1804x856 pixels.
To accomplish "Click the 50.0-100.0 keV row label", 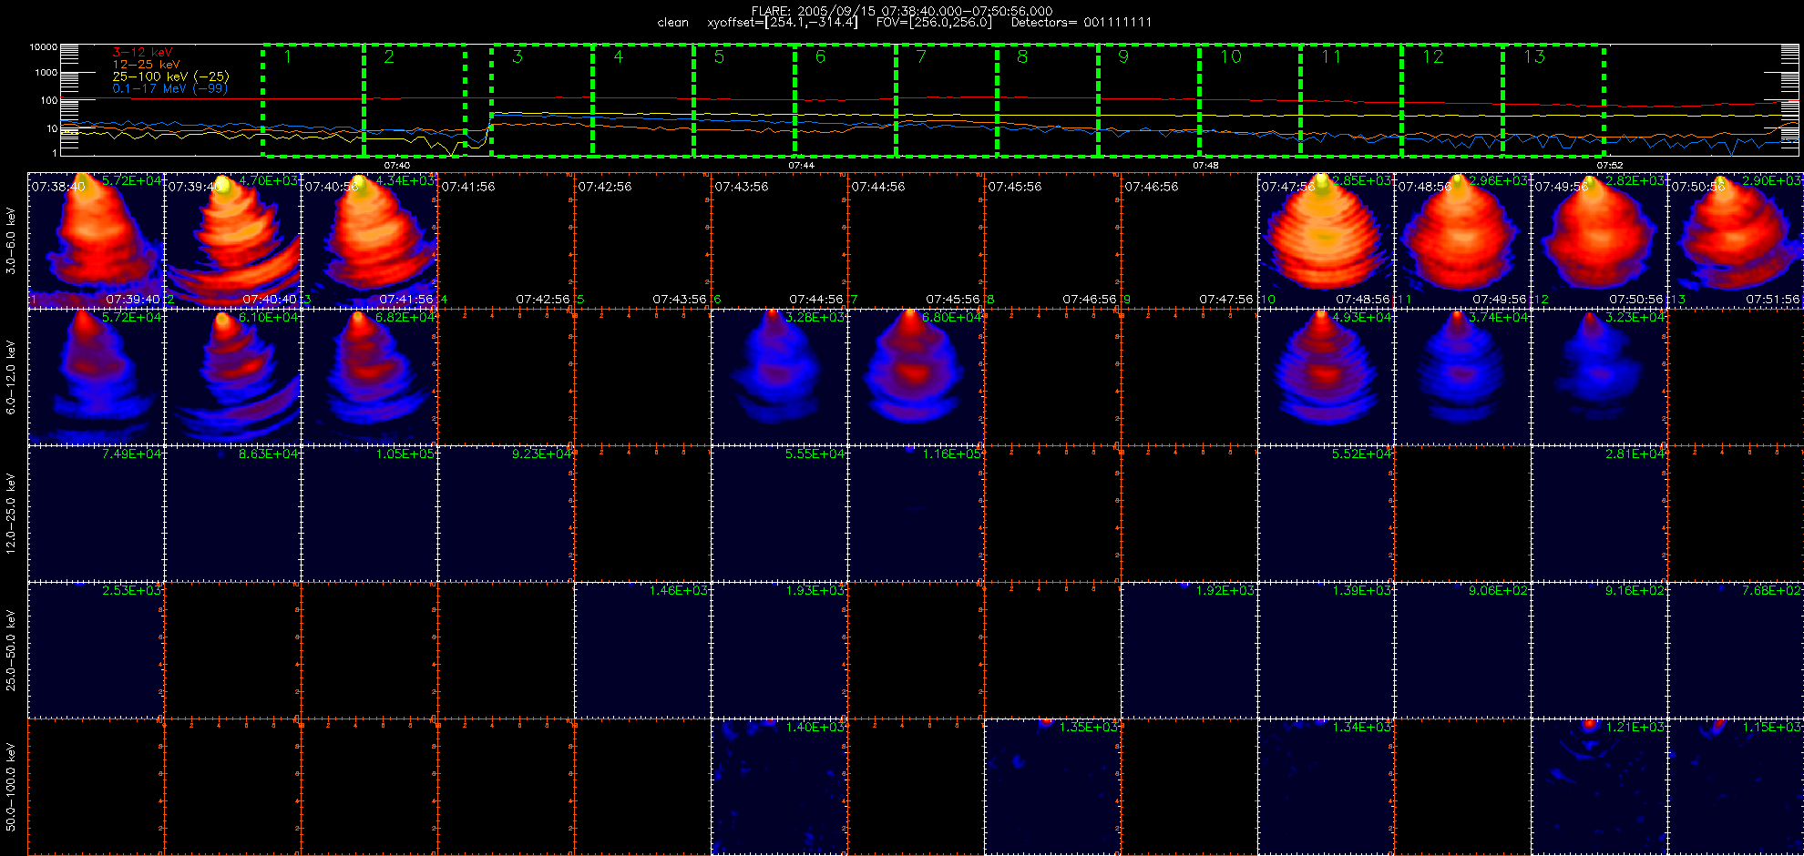I will 11,787.
